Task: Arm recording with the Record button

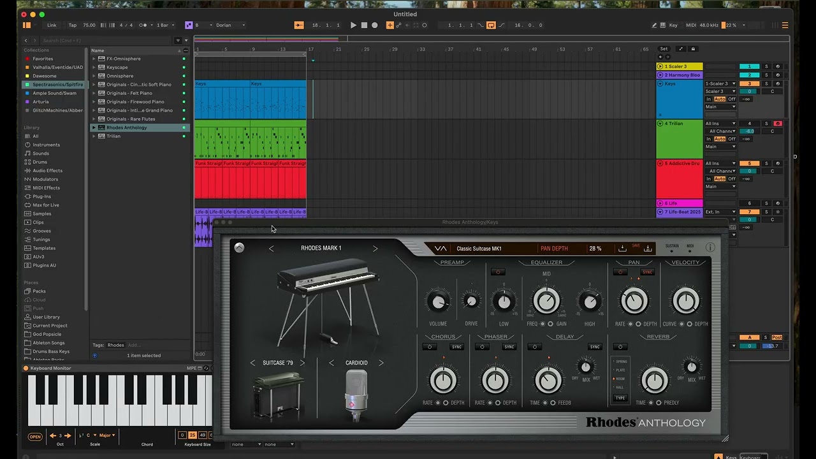Action: (374, 25)
